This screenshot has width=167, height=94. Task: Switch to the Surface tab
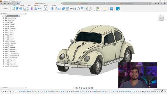pos(22,6)
